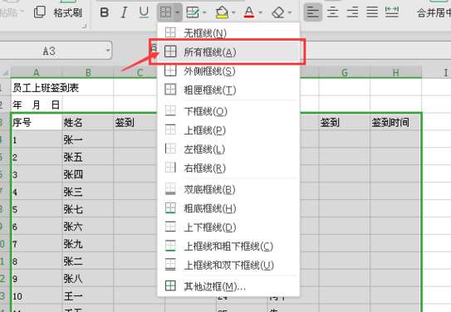Click the font color A icon
Screen dimensions: 451x312
(249, 12)
